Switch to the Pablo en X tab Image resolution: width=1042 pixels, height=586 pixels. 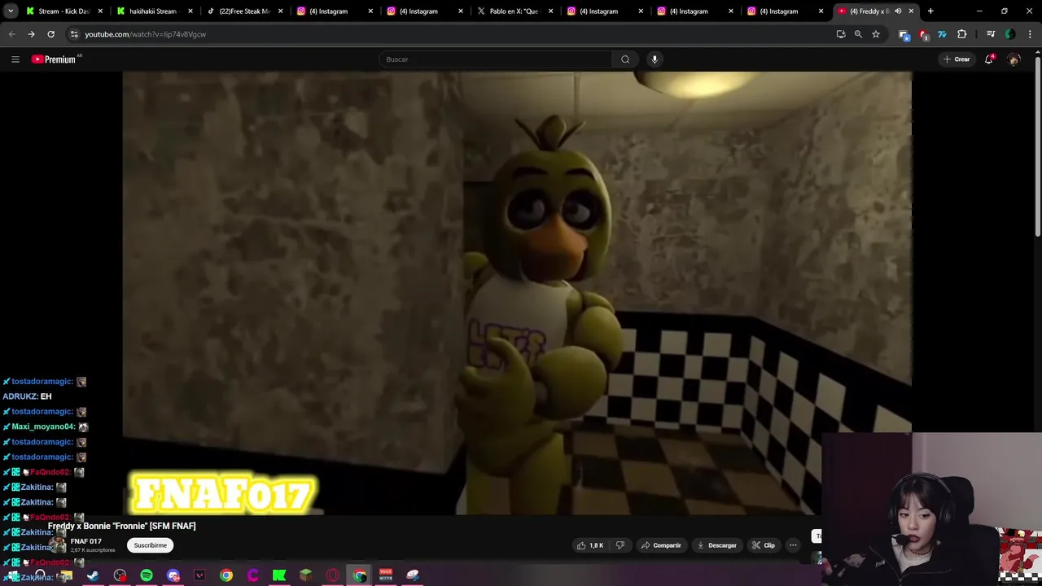coord(514,11)
